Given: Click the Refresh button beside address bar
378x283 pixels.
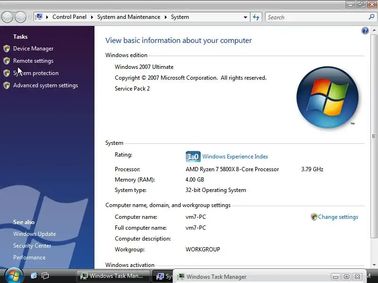Looking at the screenshot, I should pos(256,17).
